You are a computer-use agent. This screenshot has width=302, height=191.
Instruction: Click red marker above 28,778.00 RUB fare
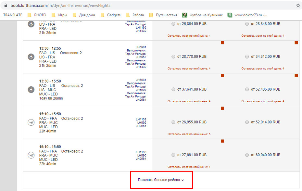[x=222, y=43]
